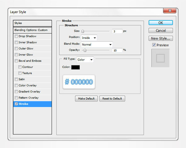
Task: Select the Inner Glow label
Action: [26, 55]
